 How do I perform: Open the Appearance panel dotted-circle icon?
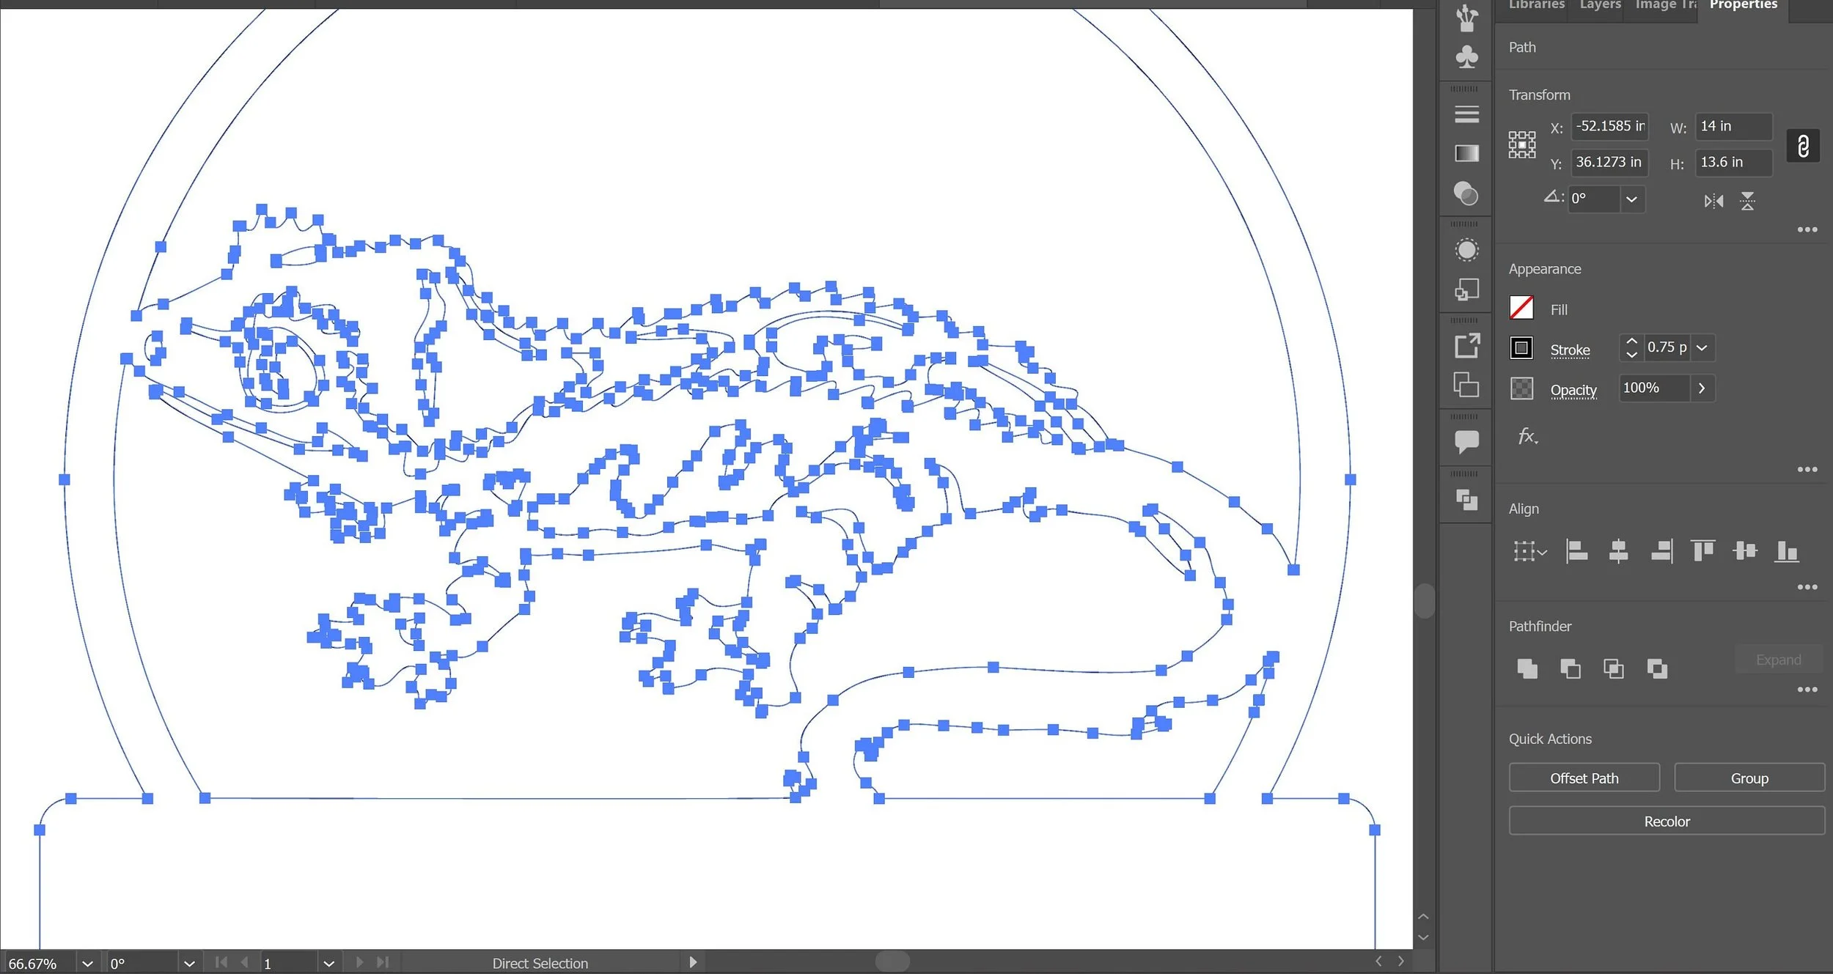[x=1466, y=250]
